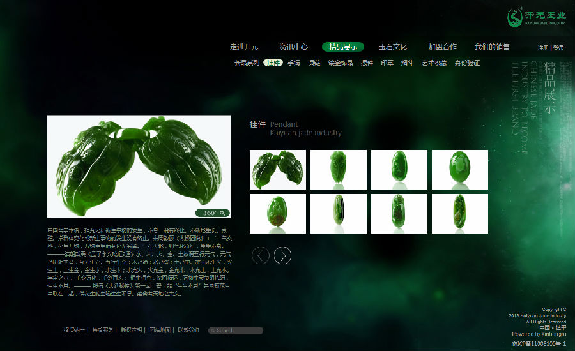Select the 挂件 sub-category tab
The width and height of the screenshot is (575, 351).
273,63
